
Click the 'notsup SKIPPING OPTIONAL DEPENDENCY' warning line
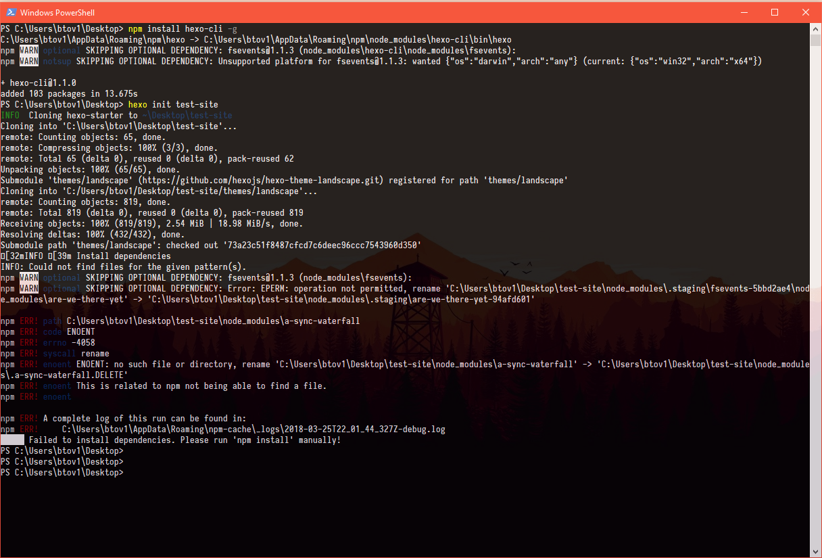[381, 62]
